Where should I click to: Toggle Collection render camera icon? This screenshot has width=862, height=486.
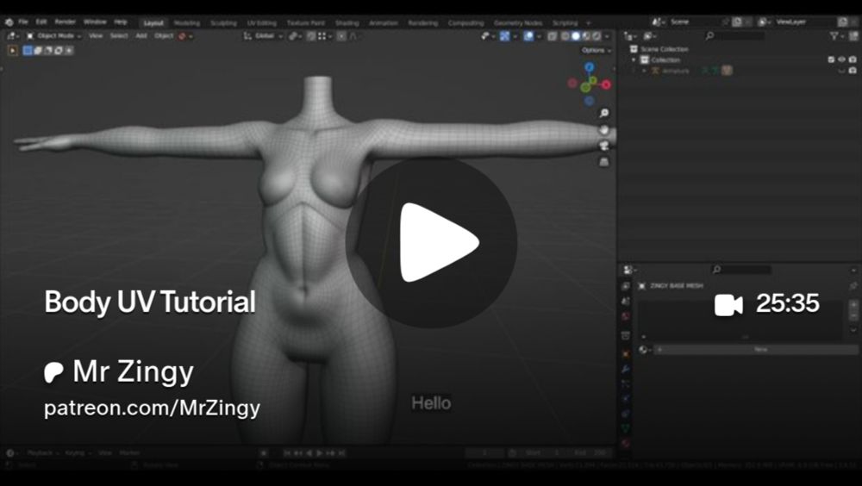coord(853,59)
